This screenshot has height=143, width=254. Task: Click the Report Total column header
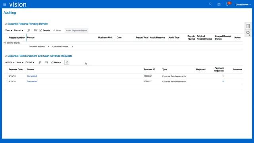click(x=142, y=37)
